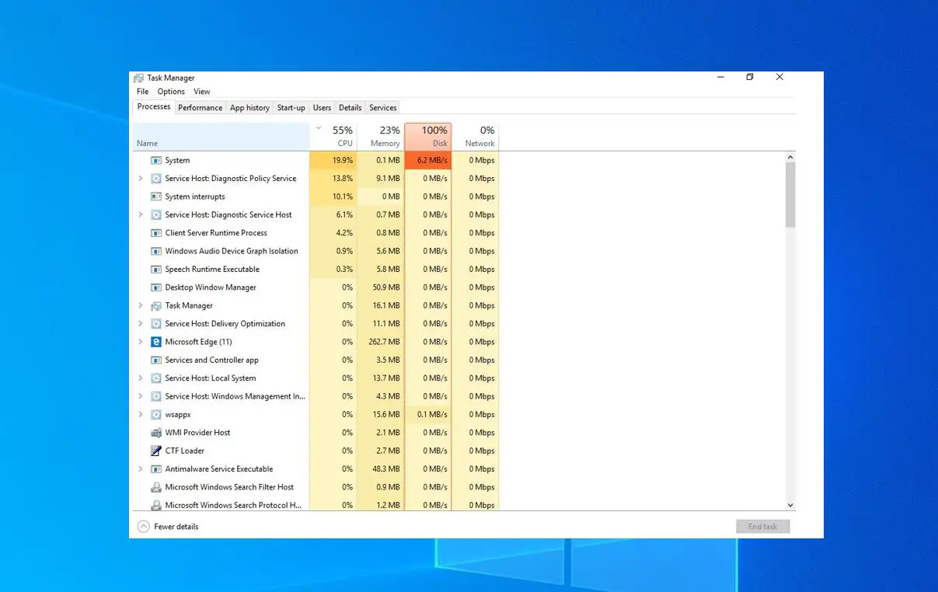This screenshot has width=938, height=592.
Task: Select the Desktop Window Manager icon
Action: point(156,287)
